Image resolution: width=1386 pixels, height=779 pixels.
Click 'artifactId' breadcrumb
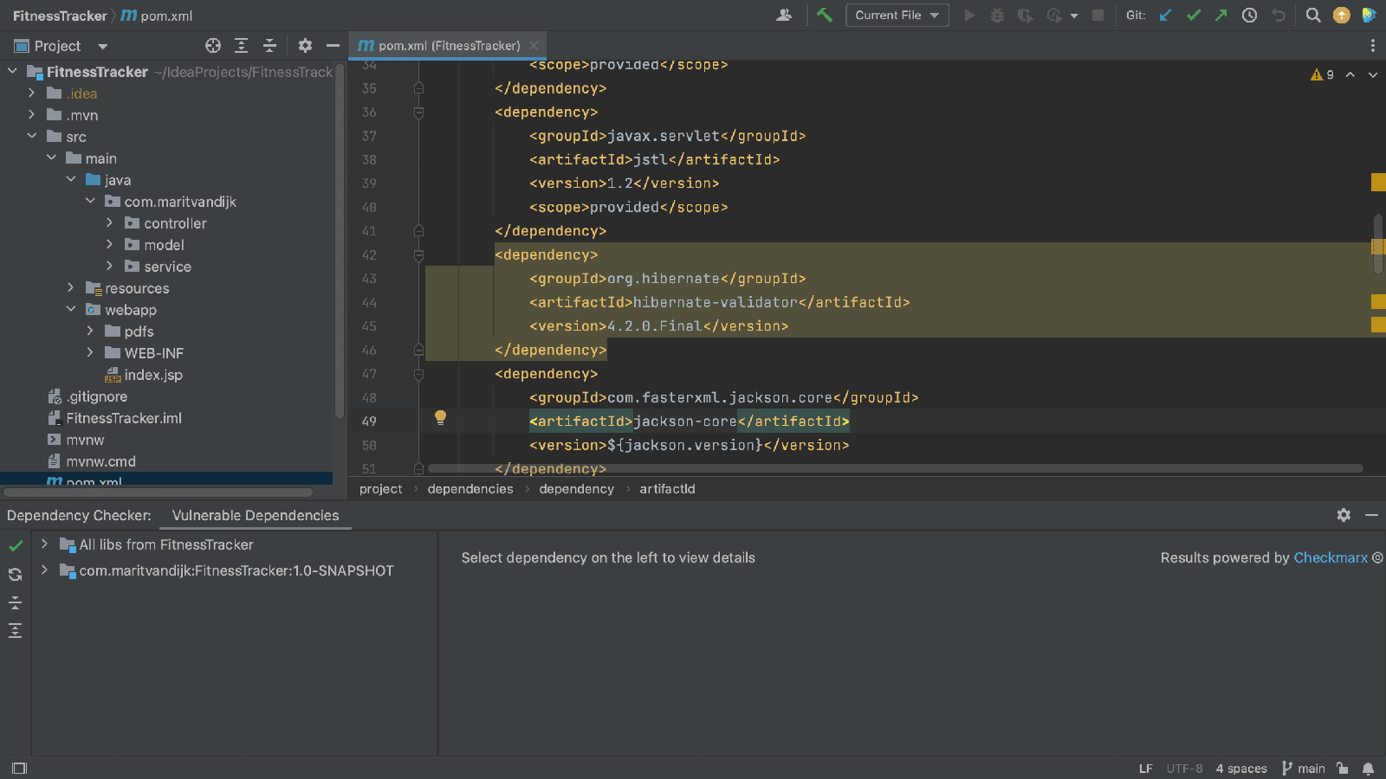[667, 489]
